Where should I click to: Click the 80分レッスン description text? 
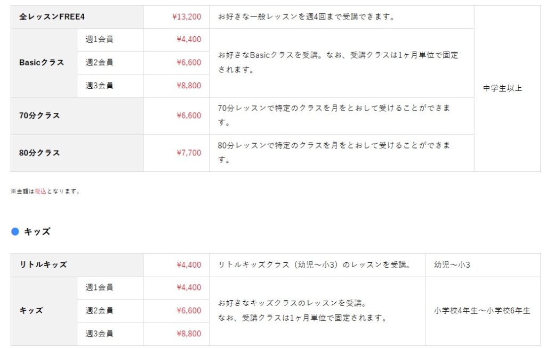(x=334, y=152)
